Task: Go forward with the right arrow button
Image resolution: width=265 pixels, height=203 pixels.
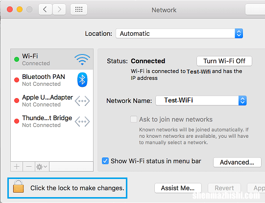Action: (x=59, y=9)
